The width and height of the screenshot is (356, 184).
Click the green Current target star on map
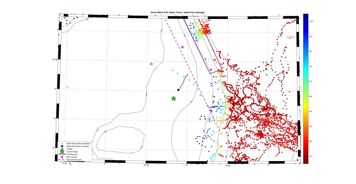tap(174, 99)
